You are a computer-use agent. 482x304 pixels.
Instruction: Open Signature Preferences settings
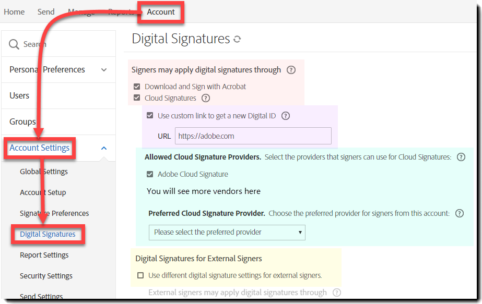[x=54, y=213]
